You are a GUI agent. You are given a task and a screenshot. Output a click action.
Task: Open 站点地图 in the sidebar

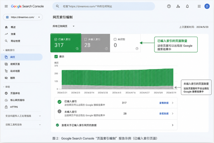pos(15,71)
